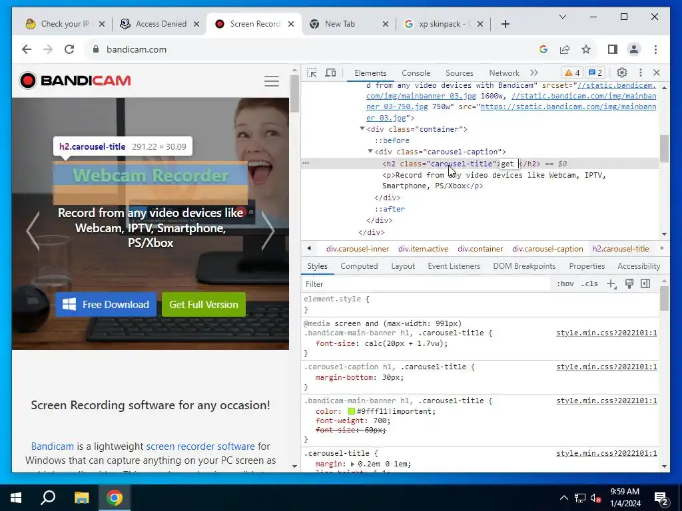Screen dimensions: 682x511
Task: Click the new style rule plus icon
Action: point(611,283)
